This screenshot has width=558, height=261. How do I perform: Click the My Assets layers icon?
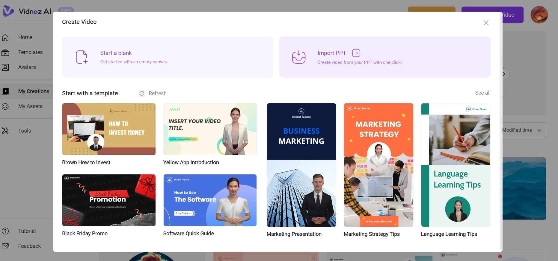[5, 107]
